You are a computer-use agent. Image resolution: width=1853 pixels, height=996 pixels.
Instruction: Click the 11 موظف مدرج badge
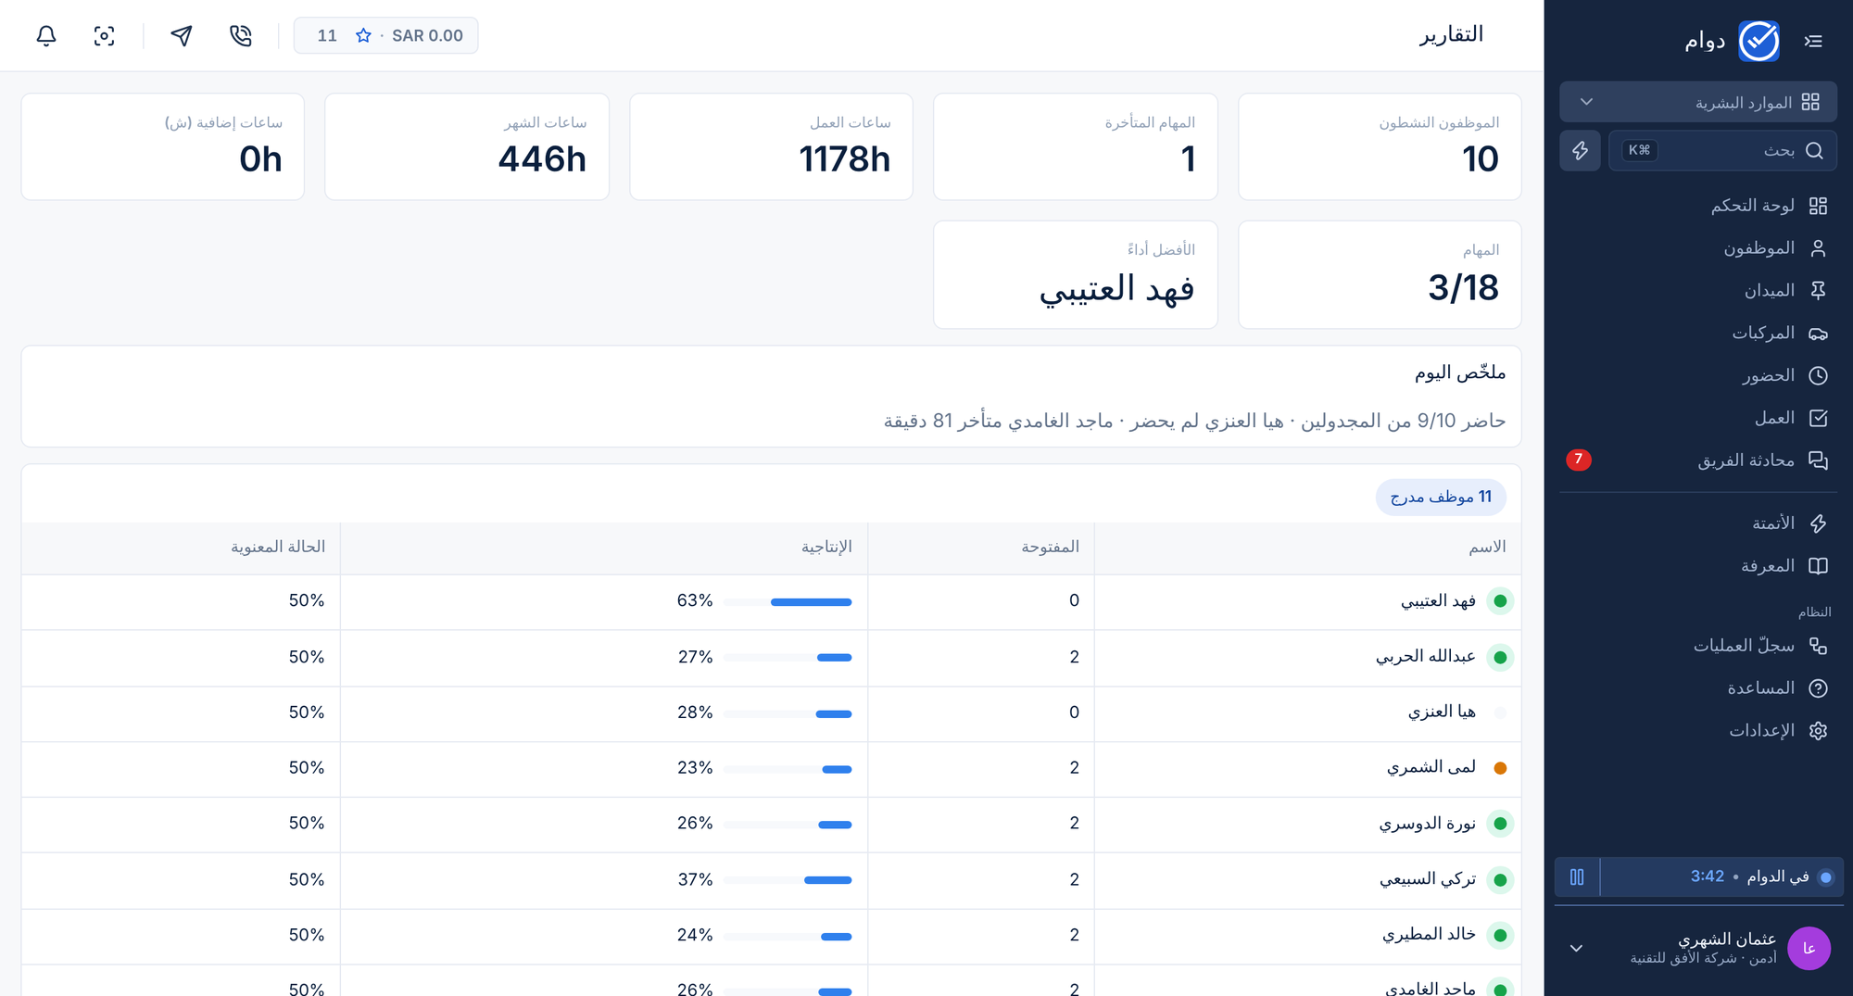pyautogui.click(x=1441, y=498)
